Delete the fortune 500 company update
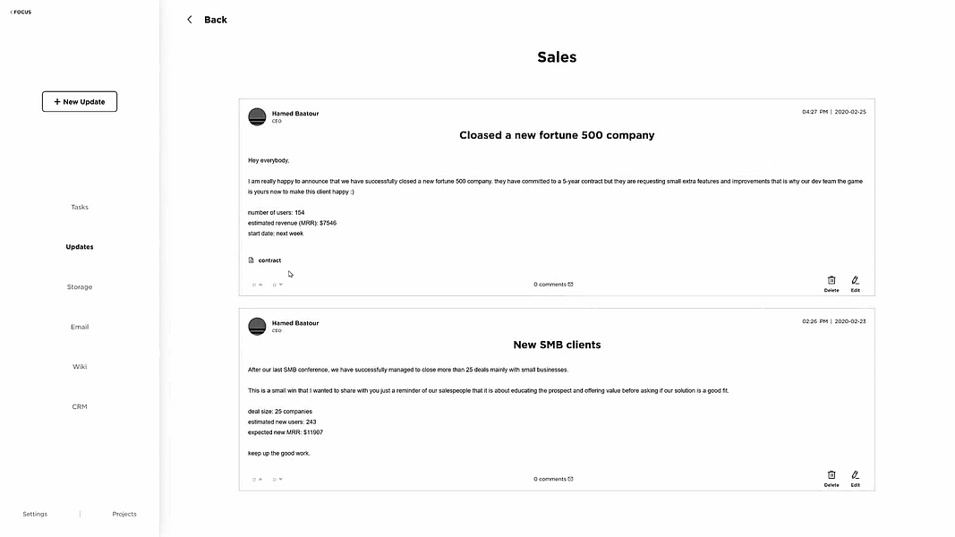This screenshot has width=955, height=537. coord(831,284)
